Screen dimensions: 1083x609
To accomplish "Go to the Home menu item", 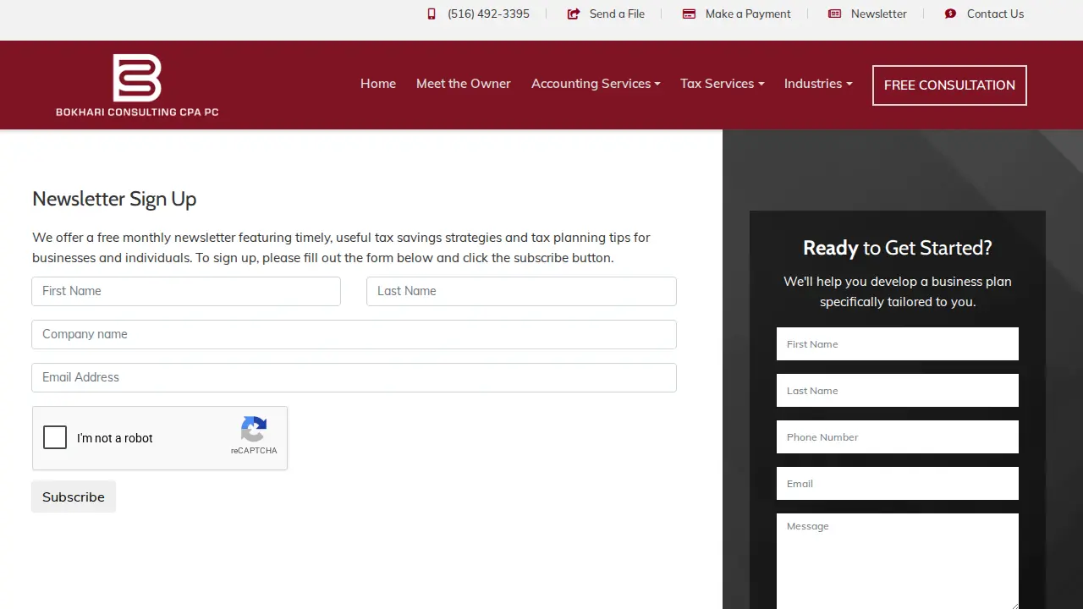I will click(x=378, y=84).
